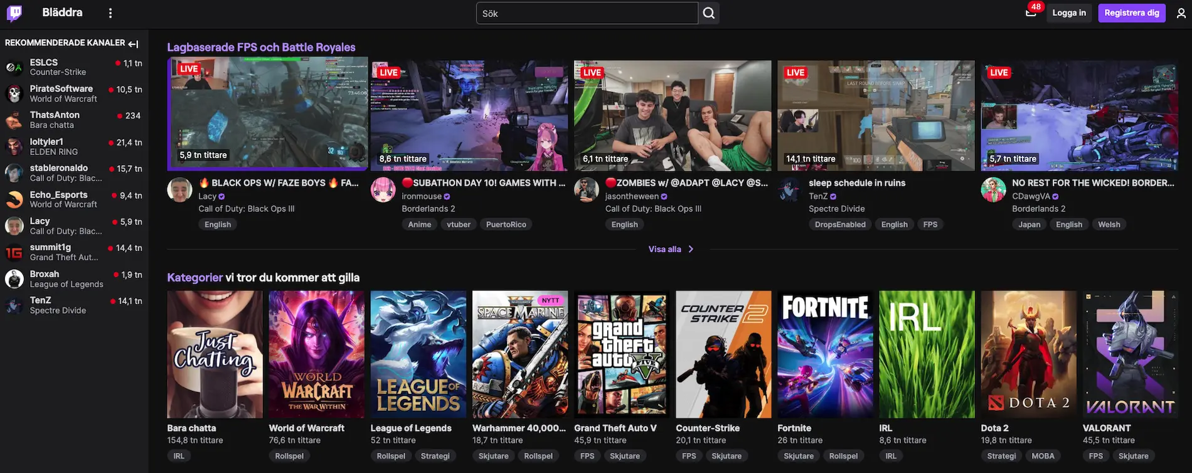Viewport: 1192px width, 473px height.
Task: Open the Fortnite category cover
Action: click(825, 354)
